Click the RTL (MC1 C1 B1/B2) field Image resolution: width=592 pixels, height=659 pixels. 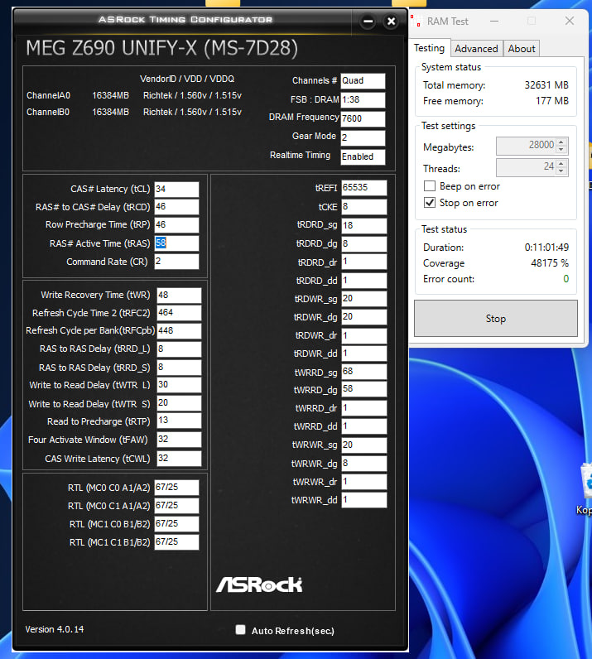point(176,542)
